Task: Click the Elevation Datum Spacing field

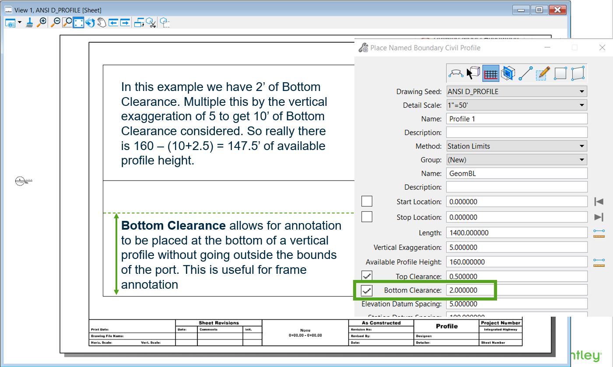Action: [x=517, y=304]
